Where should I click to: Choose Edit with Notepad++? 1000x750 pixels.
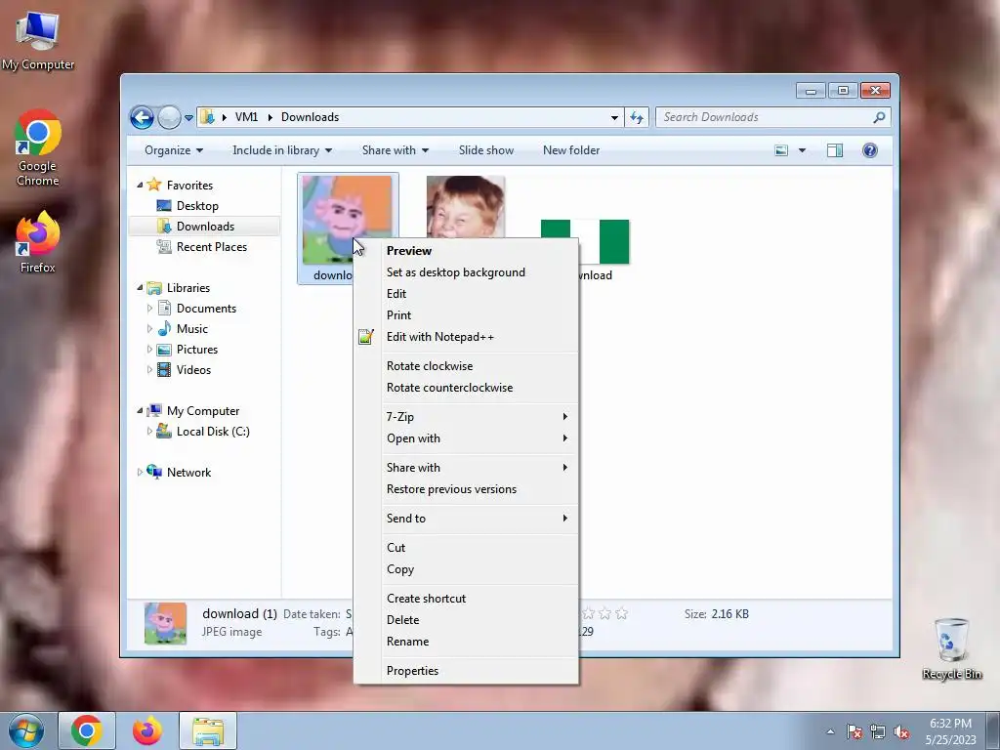point(466,337)
